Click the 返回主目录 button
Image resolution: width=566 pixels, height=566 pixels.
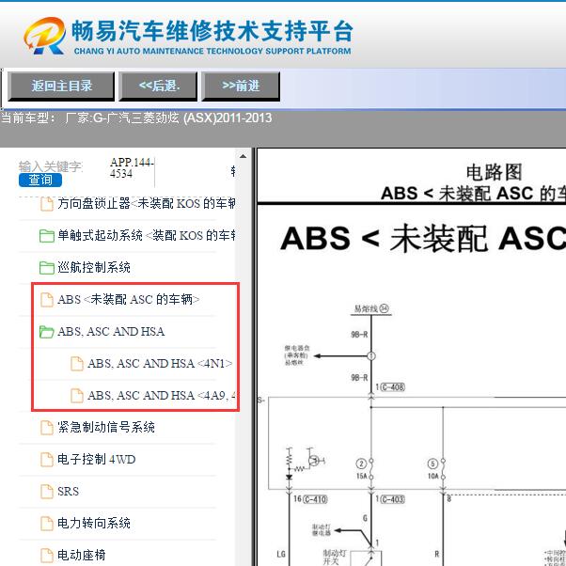tap(61, 86)
